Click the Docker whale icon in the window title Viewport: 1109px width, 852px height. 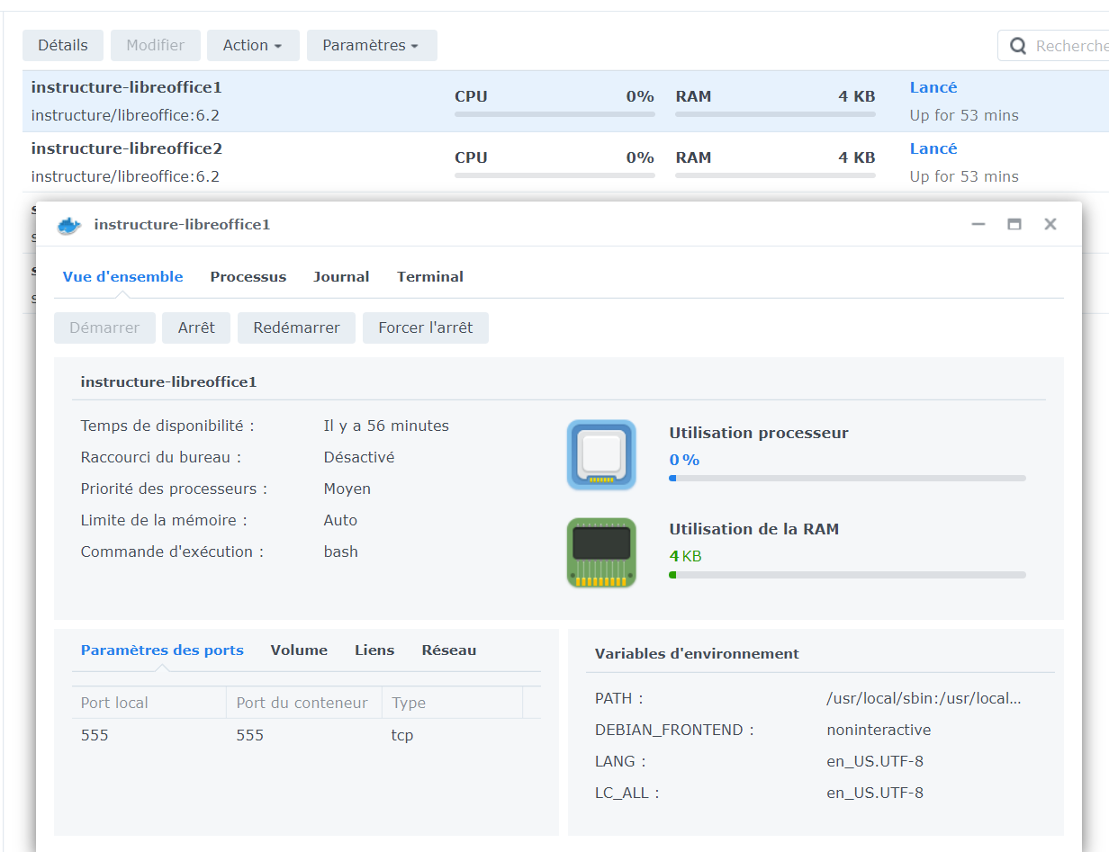point(69,225)
